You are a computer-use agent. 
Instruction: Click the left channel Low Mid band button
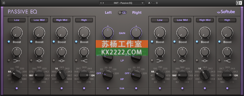point(39,20)
